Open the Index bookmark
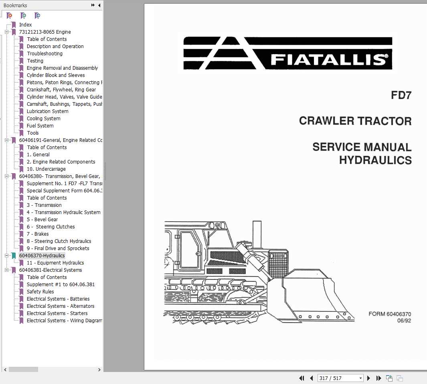This screenshot has height=384, width=427. point(25,24)
